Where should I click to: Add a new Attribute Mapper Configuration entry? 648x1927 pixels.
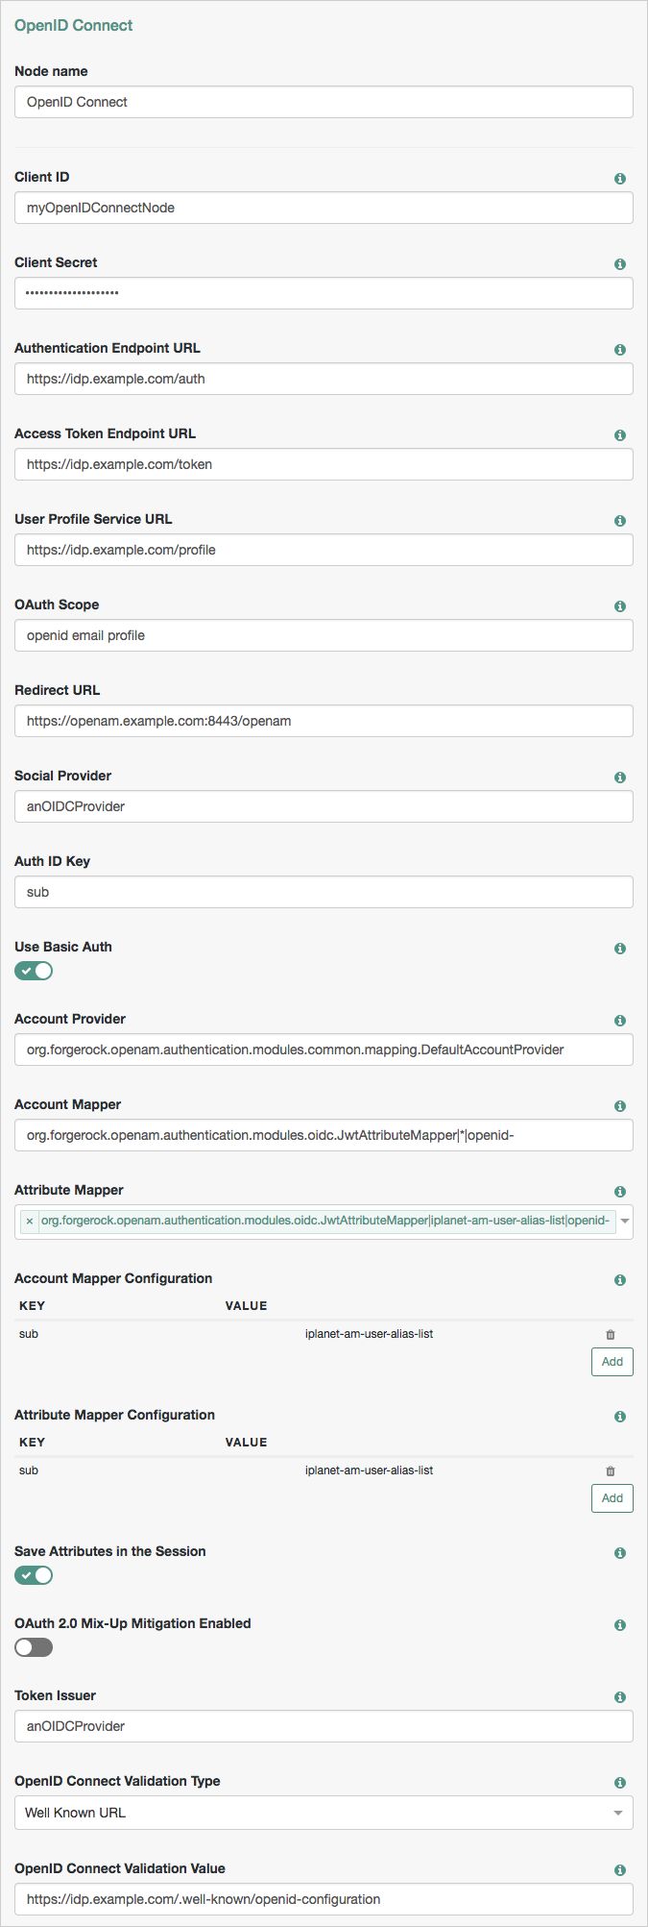click(x=612, y=1498)
